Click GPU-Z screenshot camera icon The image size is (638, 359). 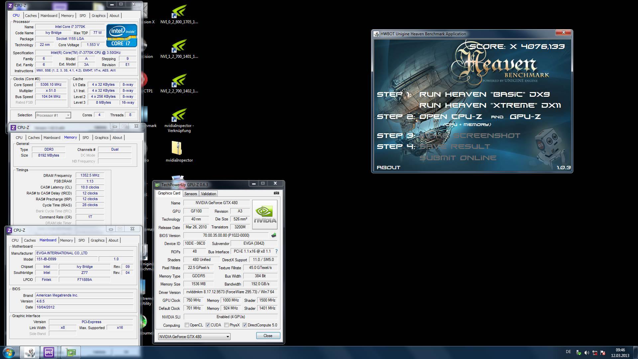click(276, 193)
